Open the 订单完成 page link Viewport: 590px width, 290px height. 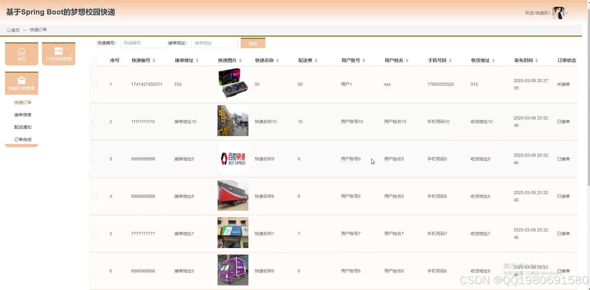coord(23,139)
